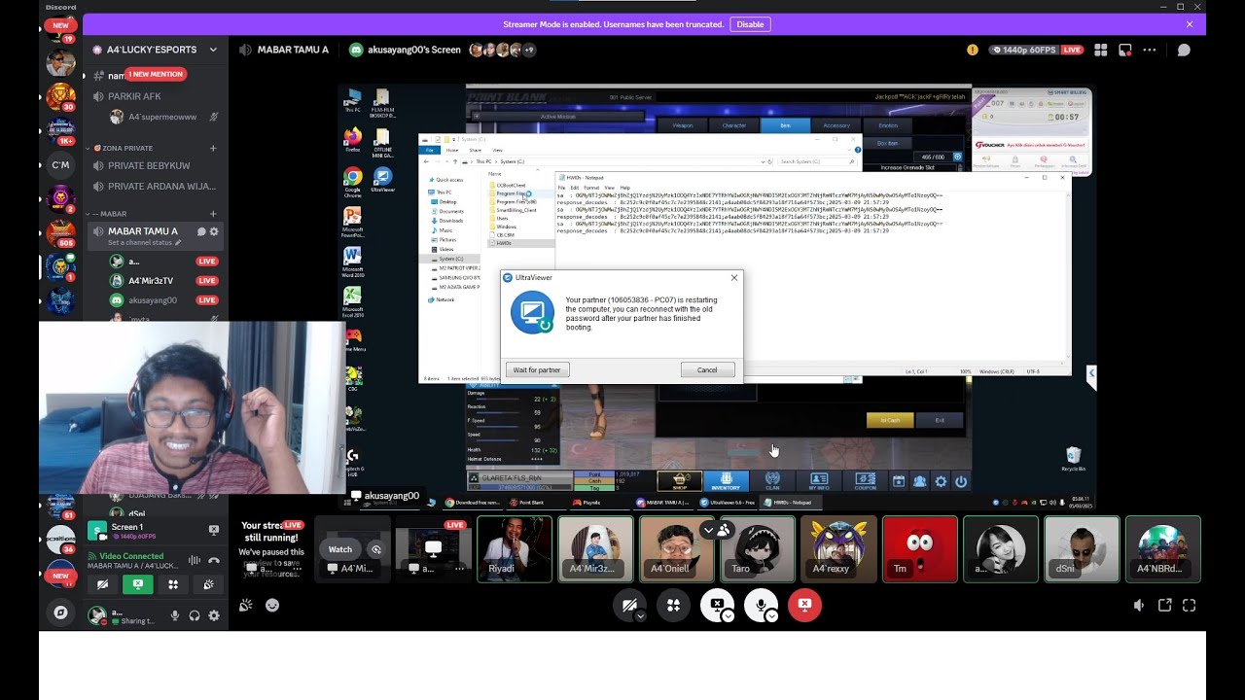1245x700 pixels.
Task: Disable Streamer Mode in the purple banner
Action: point(750,24)
